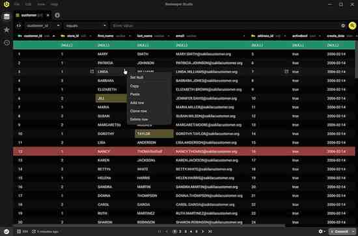Select the edited JILL cell

click(111, 98)
